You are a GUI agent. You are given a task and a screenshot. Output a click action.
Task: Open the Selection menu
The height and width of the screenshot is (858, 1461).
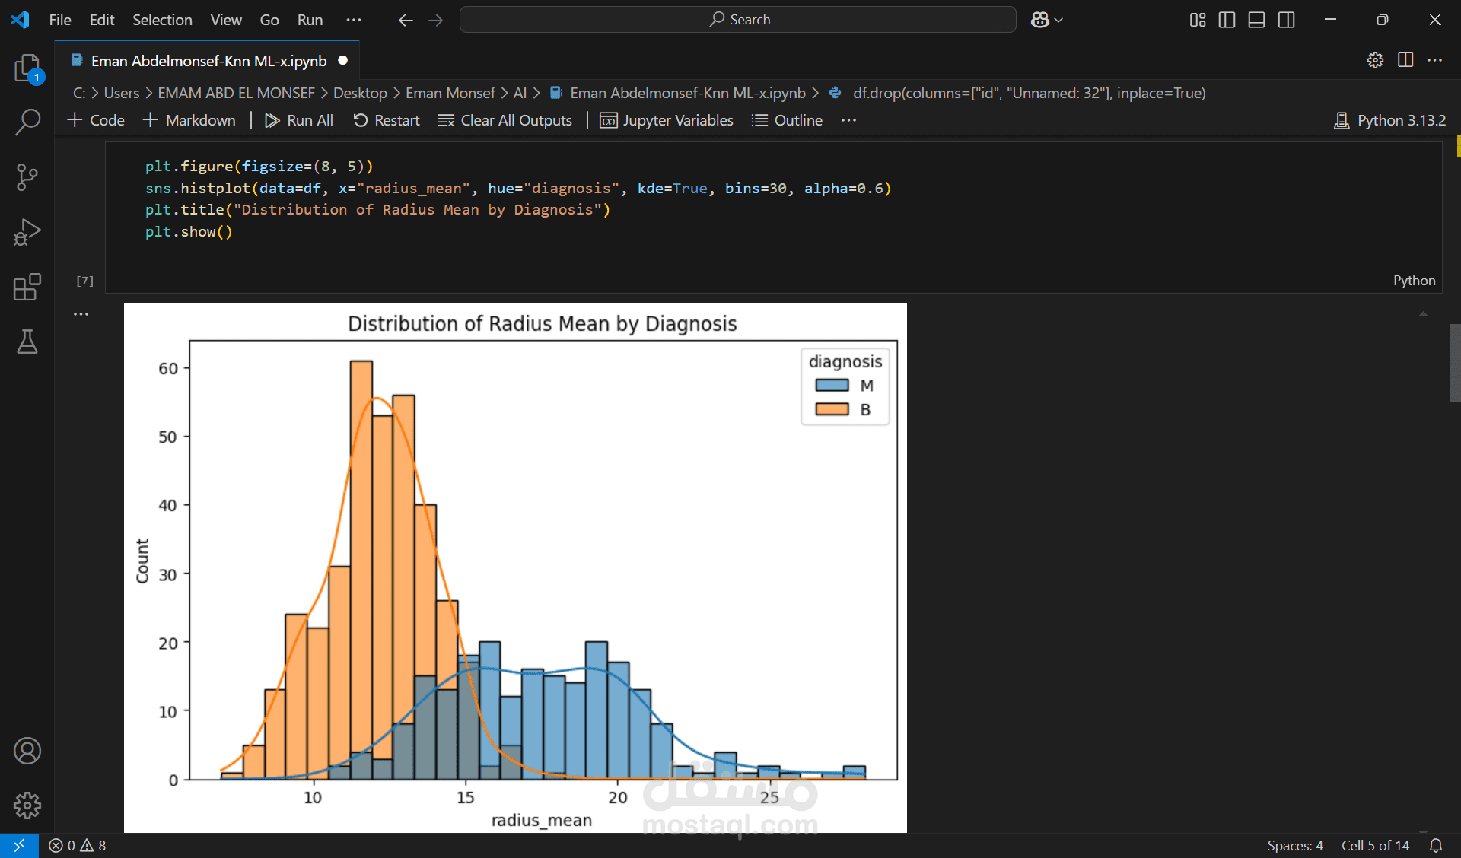(x=162, y=20)
